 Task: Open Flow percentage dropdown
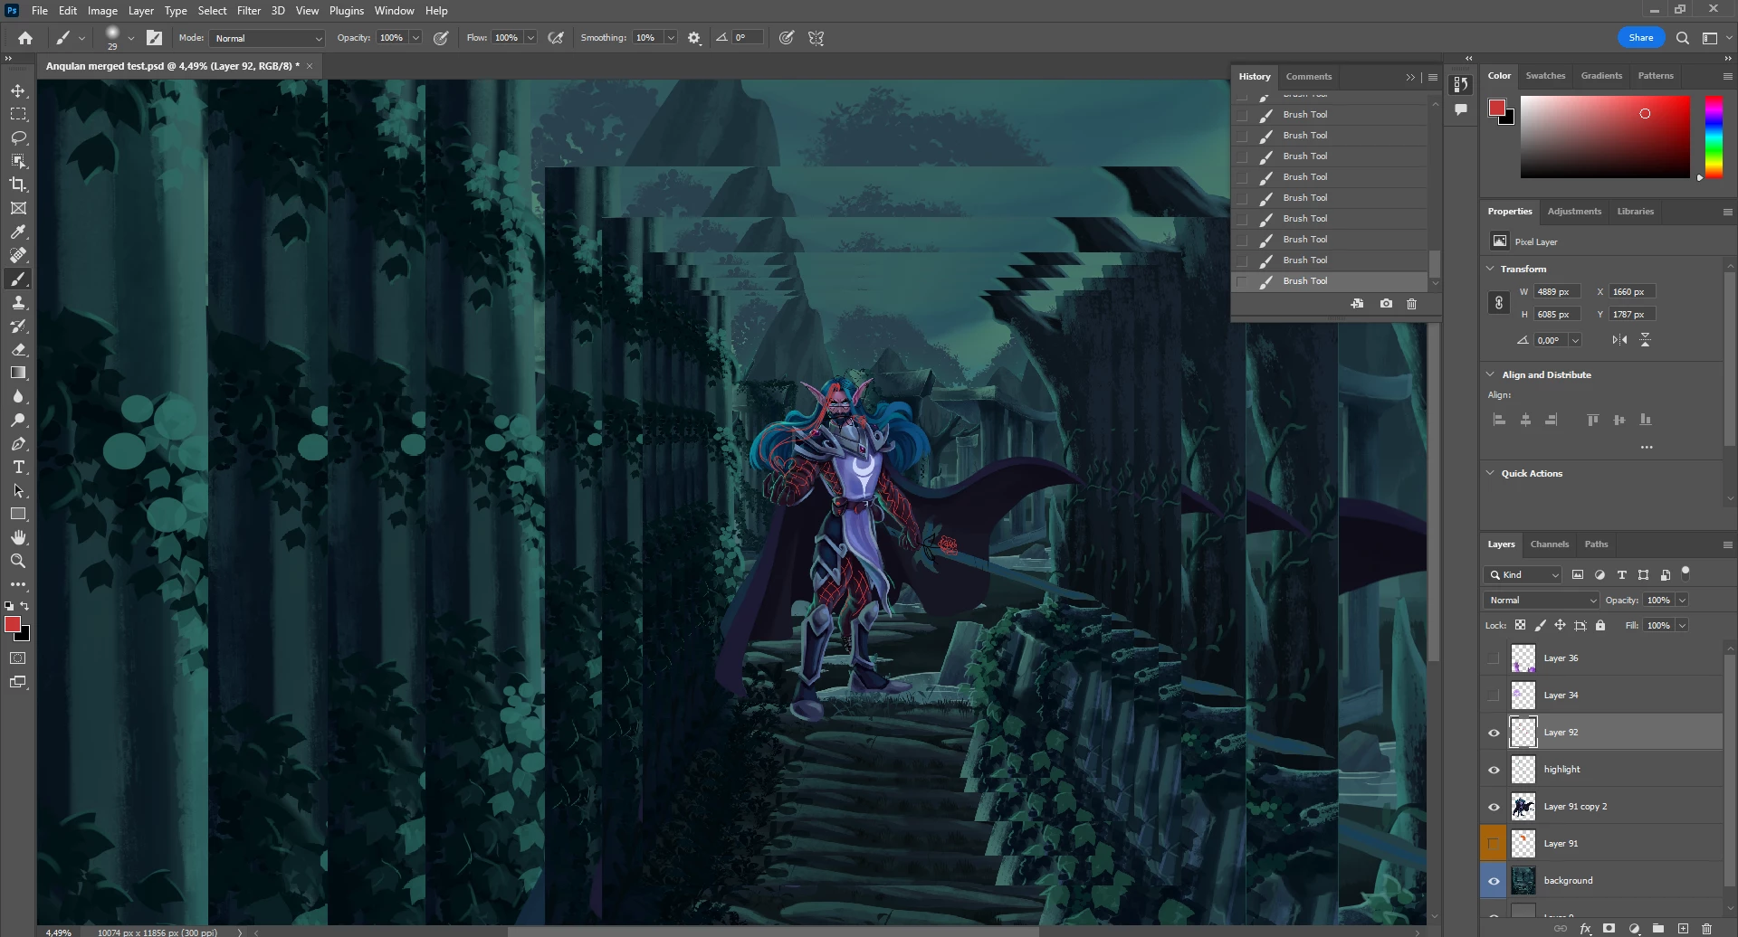pyautogui.click(x=530, y=38)
